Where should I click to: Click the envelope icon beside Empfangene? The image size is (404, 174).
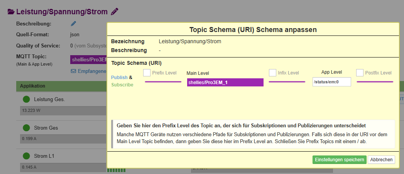[73, 71]
